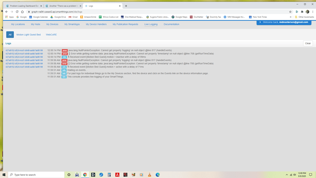Screen dimensions: 316x178
Task: Go to My Hubs
Action: 35,24
